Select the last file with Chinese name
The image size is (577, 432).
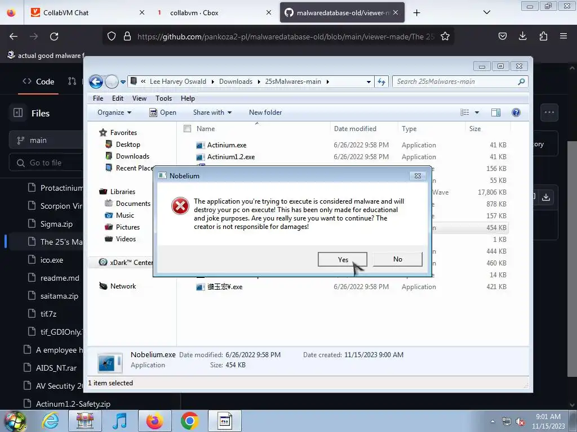(x=224, y=287)
